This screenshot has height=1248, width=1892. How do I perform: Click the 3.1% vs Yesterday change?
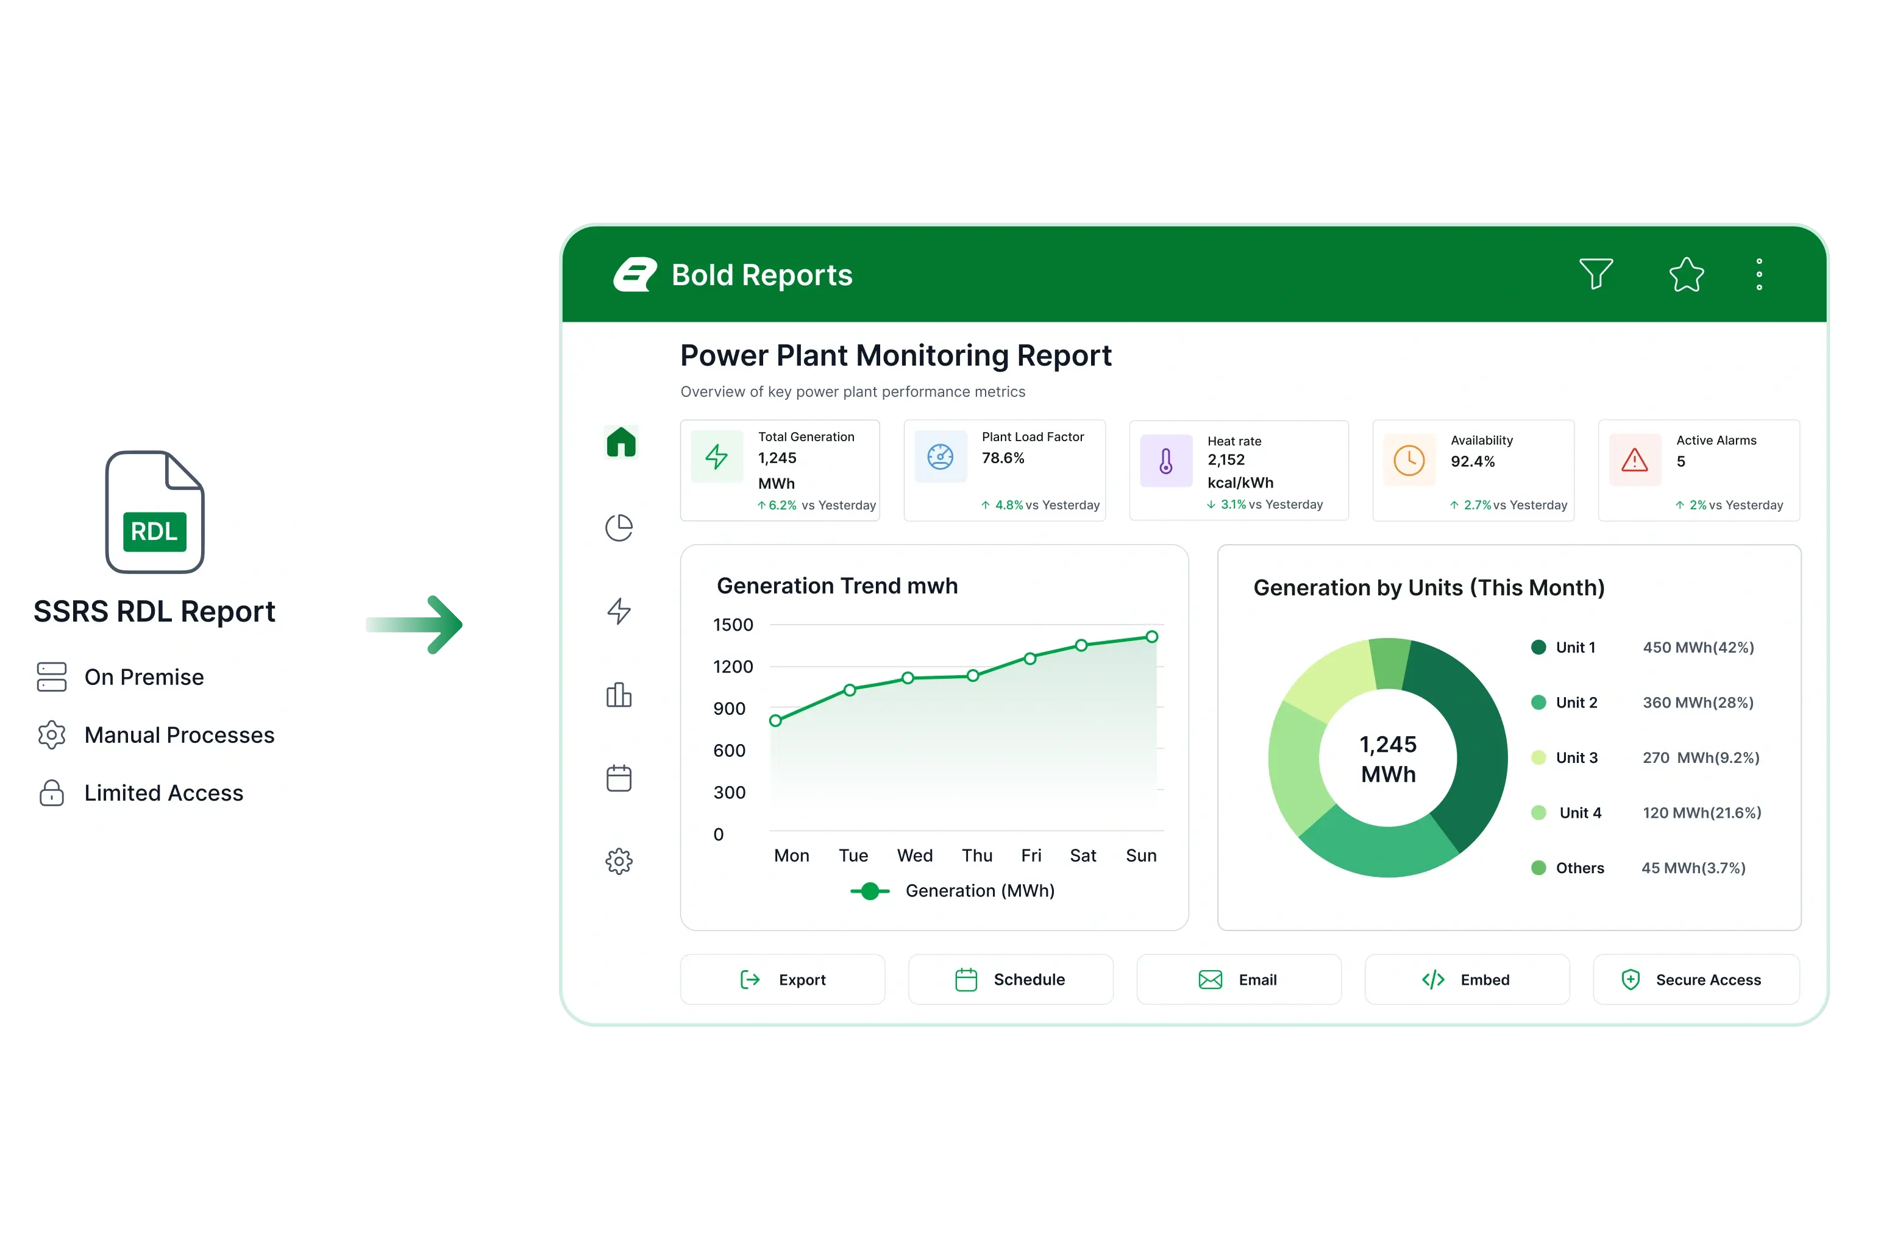pos(1264,504)
